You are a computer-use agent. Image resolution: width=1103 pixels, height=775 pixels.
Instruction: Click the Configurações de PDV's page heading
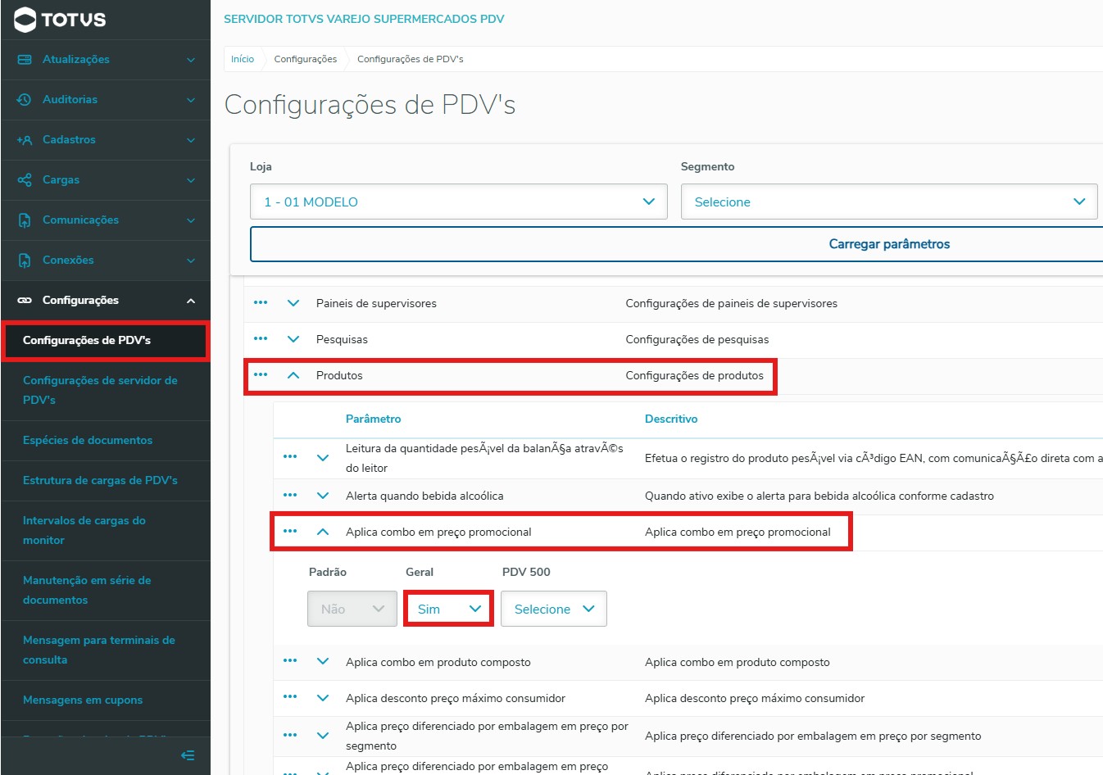pos(370,105)
